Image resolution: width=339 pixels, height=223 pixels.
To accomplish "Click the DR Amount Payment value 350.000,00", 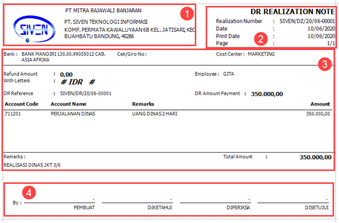I will point(267,94).
